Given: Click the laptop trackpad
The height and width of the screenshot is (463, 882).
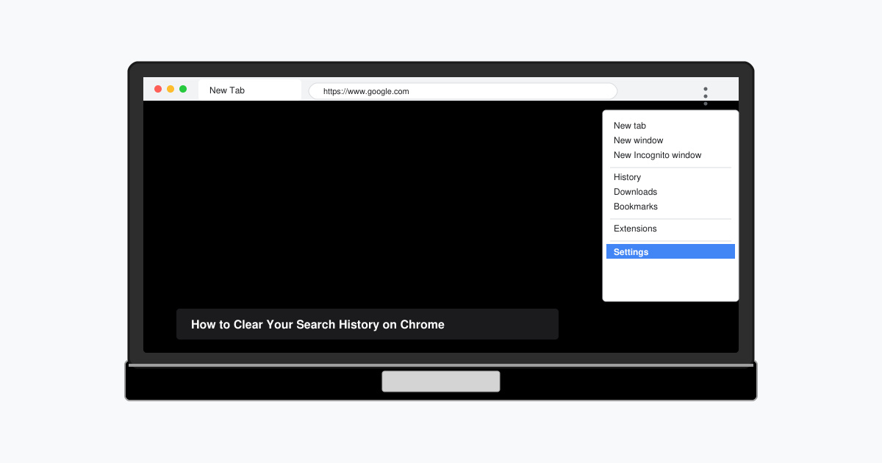Looking at the screenshot, I should (441, 381).
